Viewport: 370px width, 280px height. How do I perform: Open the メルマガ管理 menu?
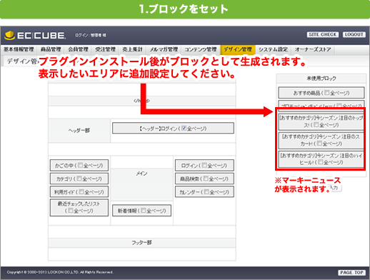[164, 49]
